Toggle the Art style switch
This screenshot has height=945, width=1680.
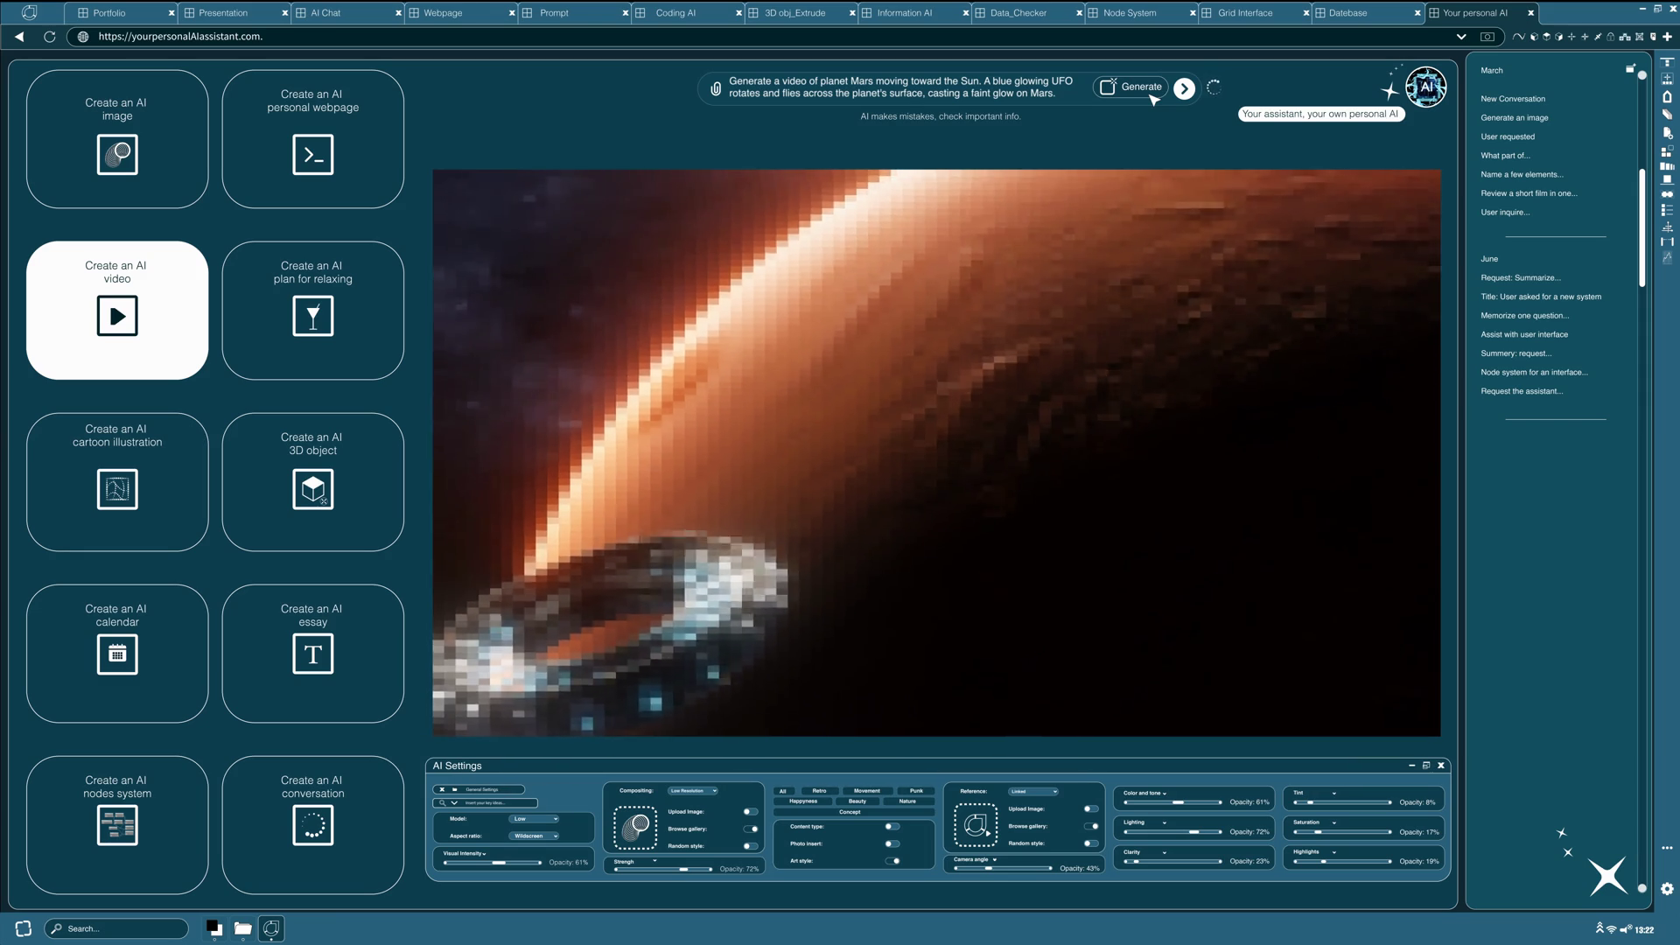pyautogui.click(x=892, y=861)
